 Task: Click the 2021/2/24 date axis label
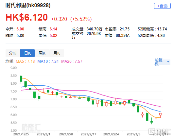point(111,134)
